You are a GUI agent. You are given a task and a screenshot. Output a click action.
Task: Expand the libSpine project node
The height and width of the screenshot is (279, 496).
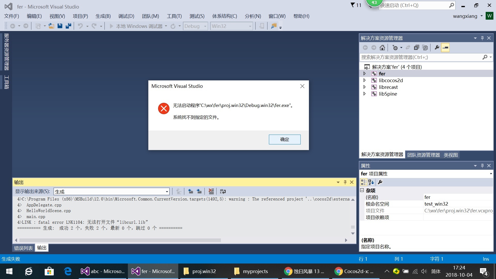tap(365, 94)
